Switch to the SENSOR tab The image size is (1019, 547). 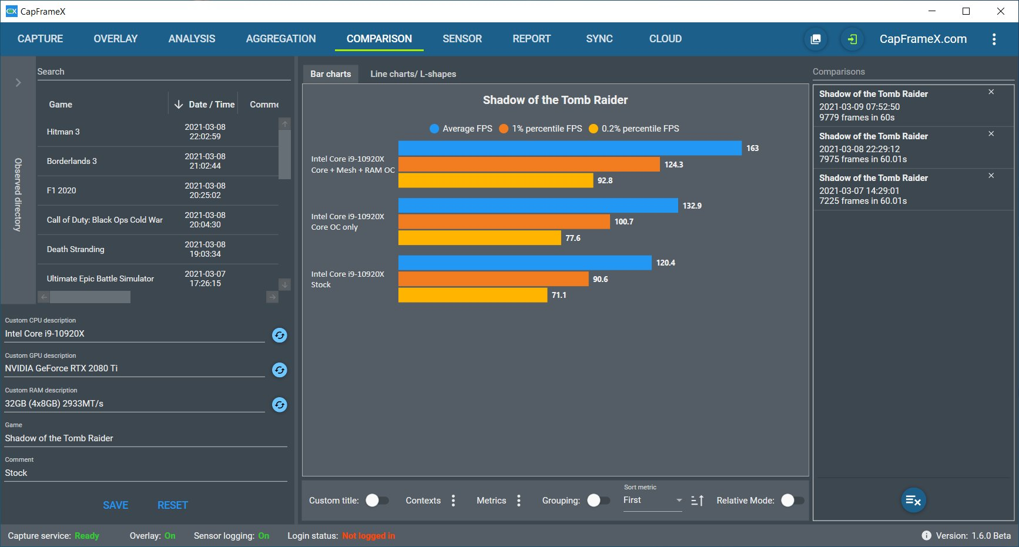(x=462, y=39)
